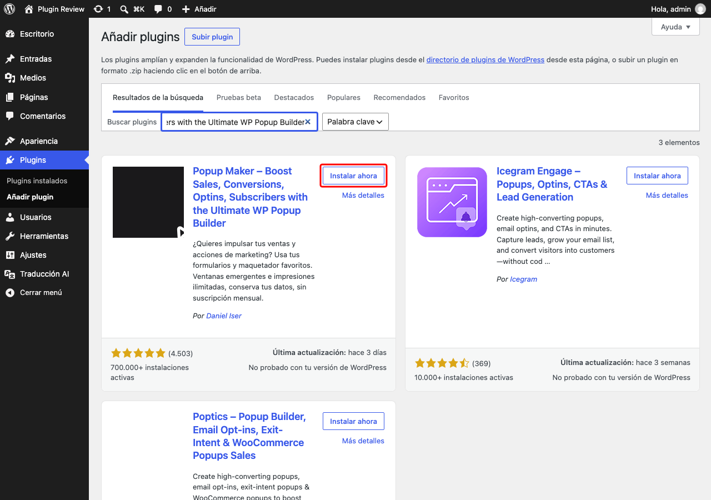
Task: Open the WordPress logo menu
Action: click(x=9, y=9)
